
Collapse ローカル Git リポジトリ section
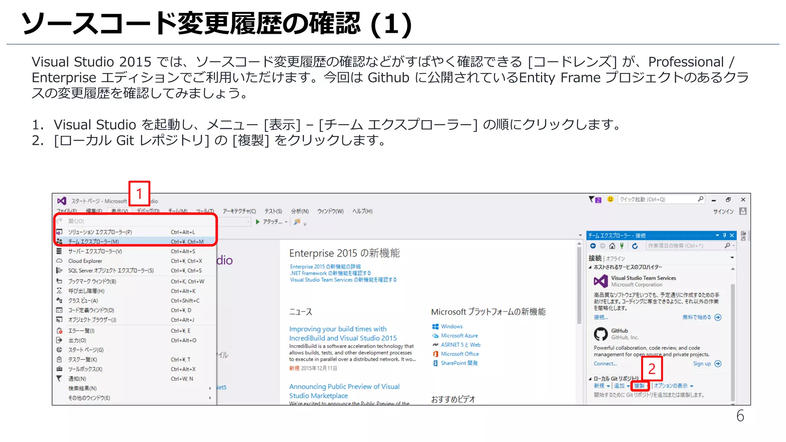(590, 379)
